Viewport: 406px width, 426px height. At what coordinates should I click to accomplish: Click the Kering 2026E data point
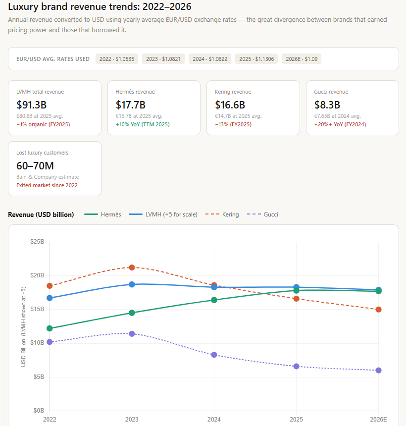tap(378, 310)
